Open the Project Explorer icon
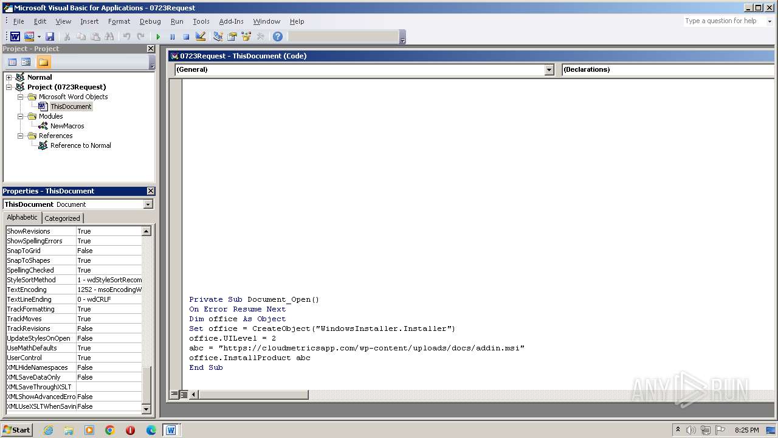This screenshot has width=778, height=438. coord(218,36)
